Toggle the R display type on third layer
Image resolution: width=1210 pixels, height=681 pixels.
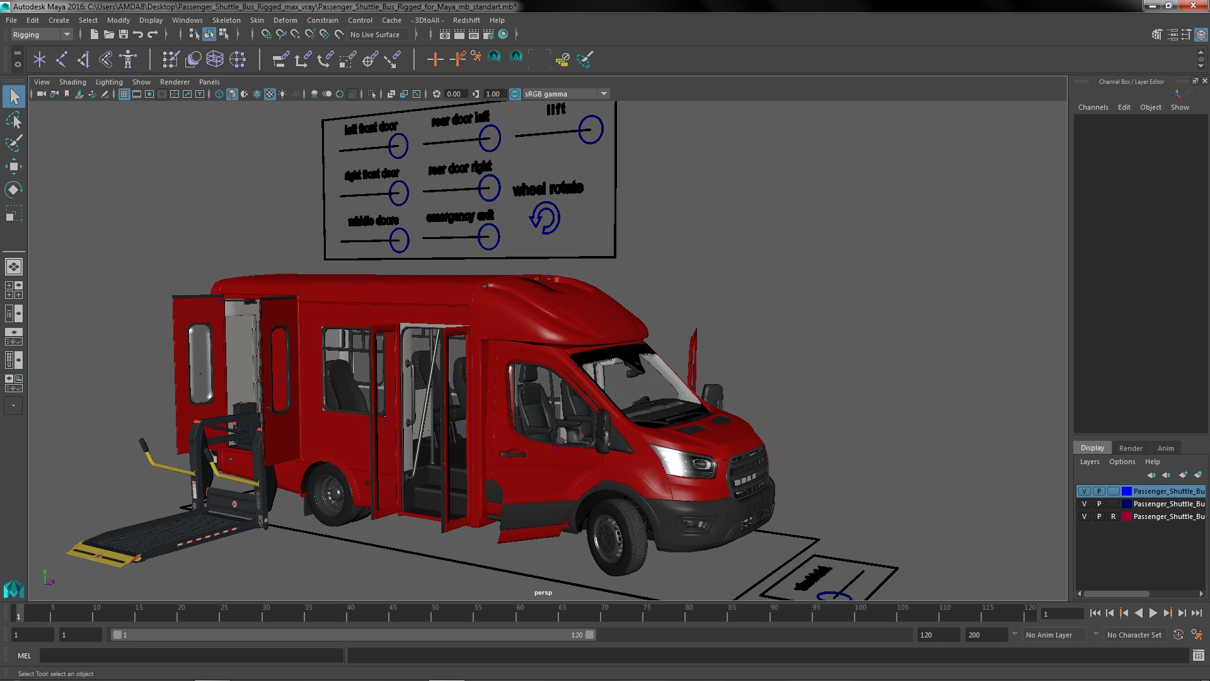[x=1113, y=516]
